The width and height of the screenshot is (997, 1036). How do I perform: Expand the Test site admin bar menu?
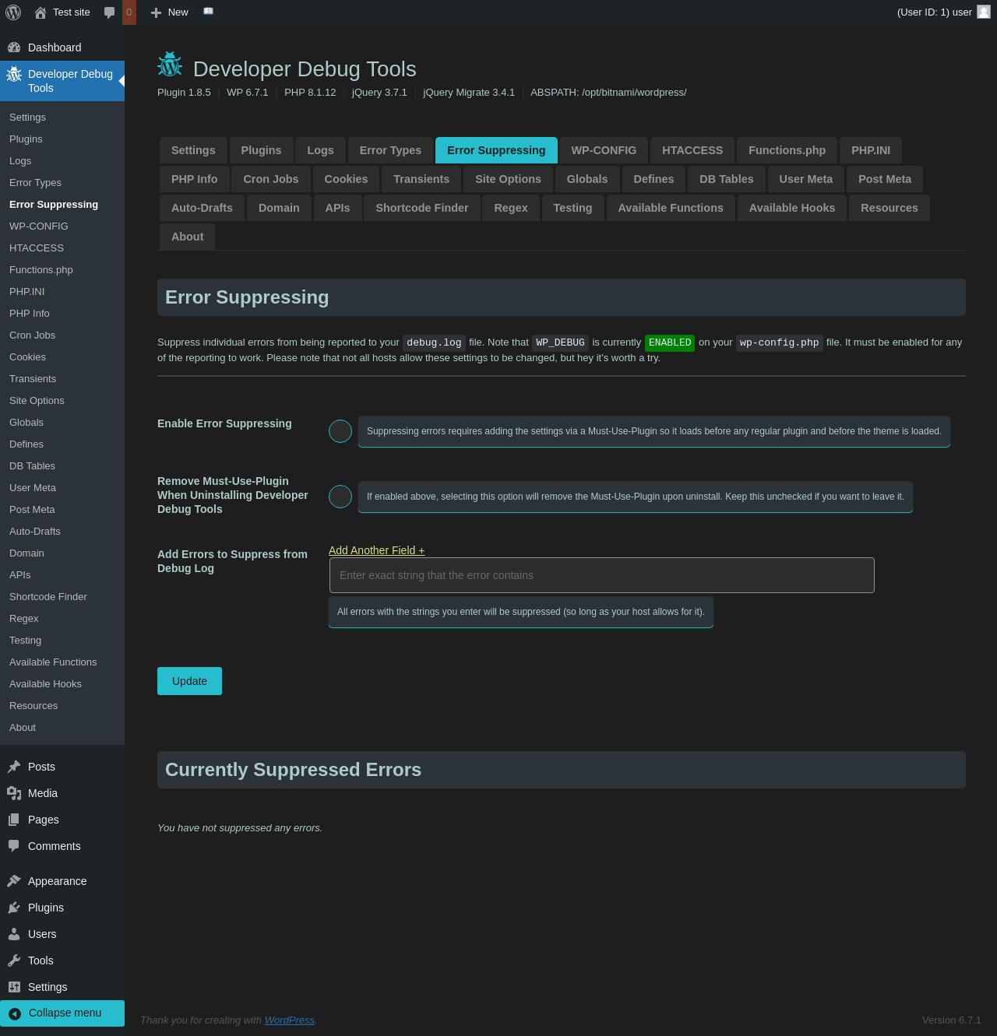(x=63, y=12)
